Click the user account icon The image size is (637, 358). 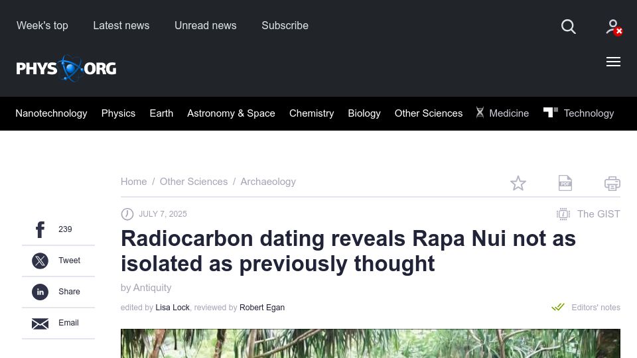tap(614, 27)
